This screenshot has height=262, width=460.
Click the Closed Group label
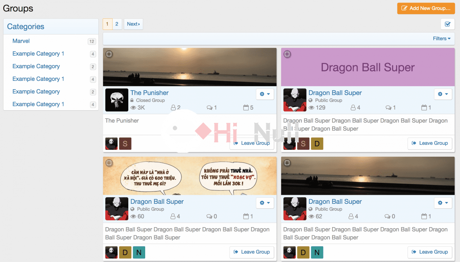(150, 100)
